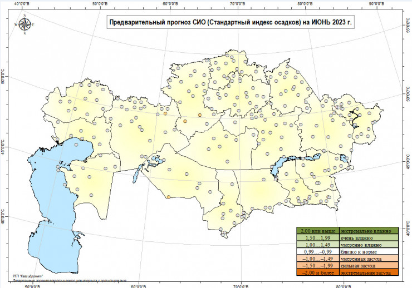Click the 80°0'0"В label at bottom
The image size is (412, 288).
click(343, 285)
